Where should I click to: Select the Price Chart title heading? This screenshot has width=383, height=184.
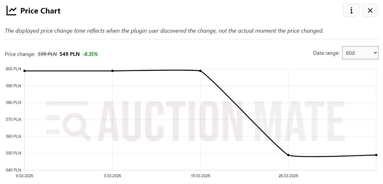40,11
